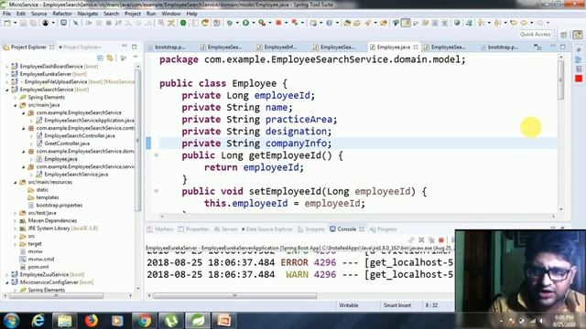Close the Employee.java editor tab
586x329 pixels.
click(415, 47)
